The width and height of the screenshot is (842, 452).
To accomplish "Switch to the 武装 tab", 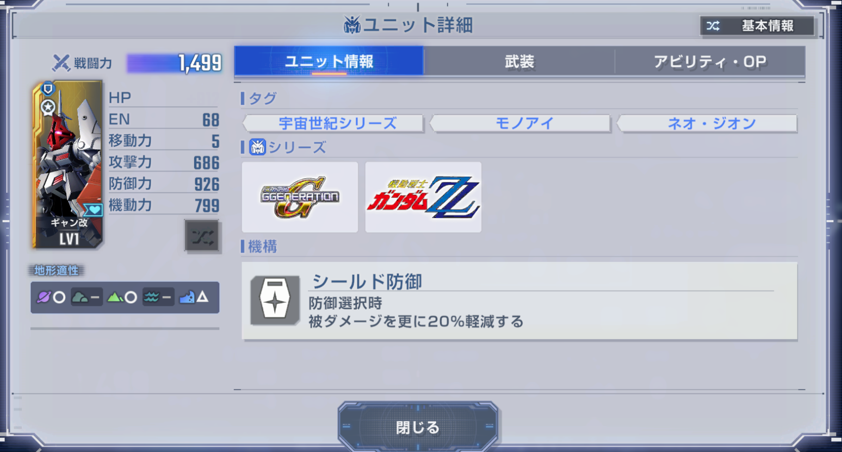I will click(519, 61).
